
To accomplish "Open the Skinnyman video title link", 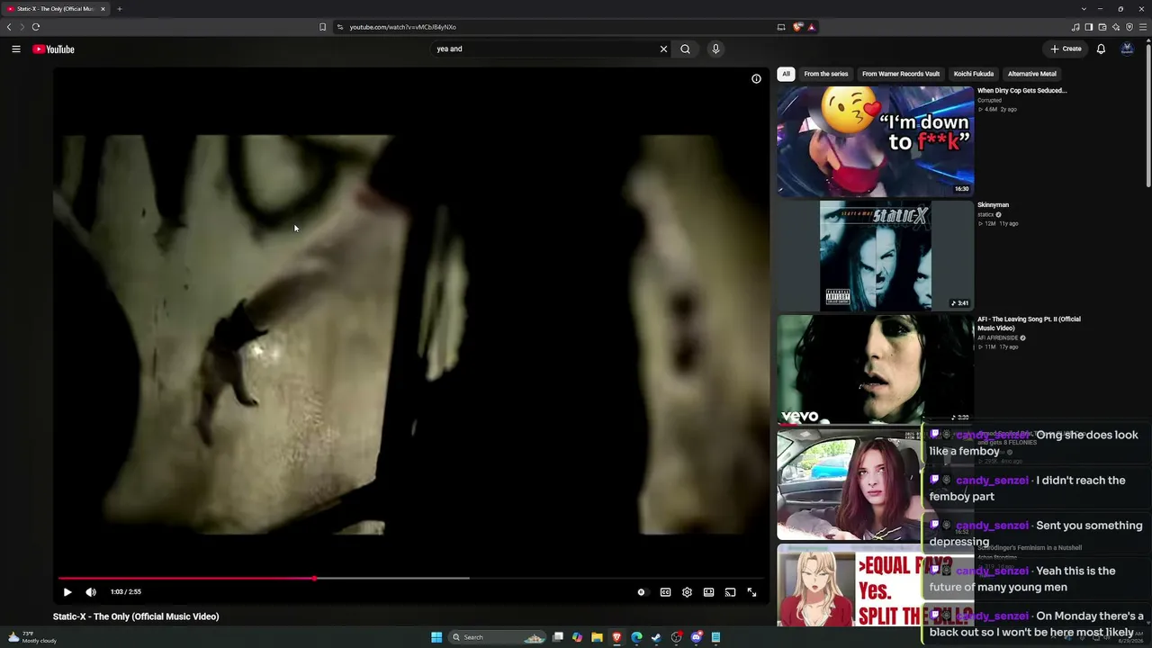I will (x=993, y=205).
